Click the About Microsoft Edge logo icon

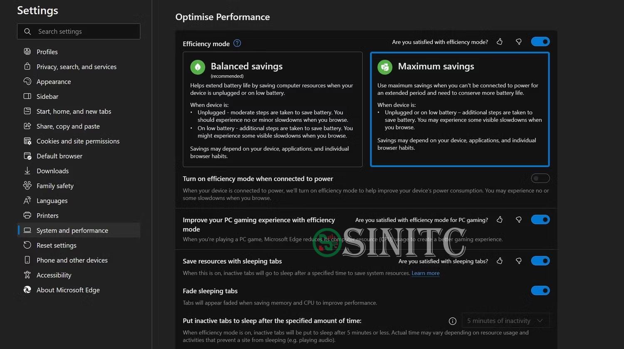27,290
